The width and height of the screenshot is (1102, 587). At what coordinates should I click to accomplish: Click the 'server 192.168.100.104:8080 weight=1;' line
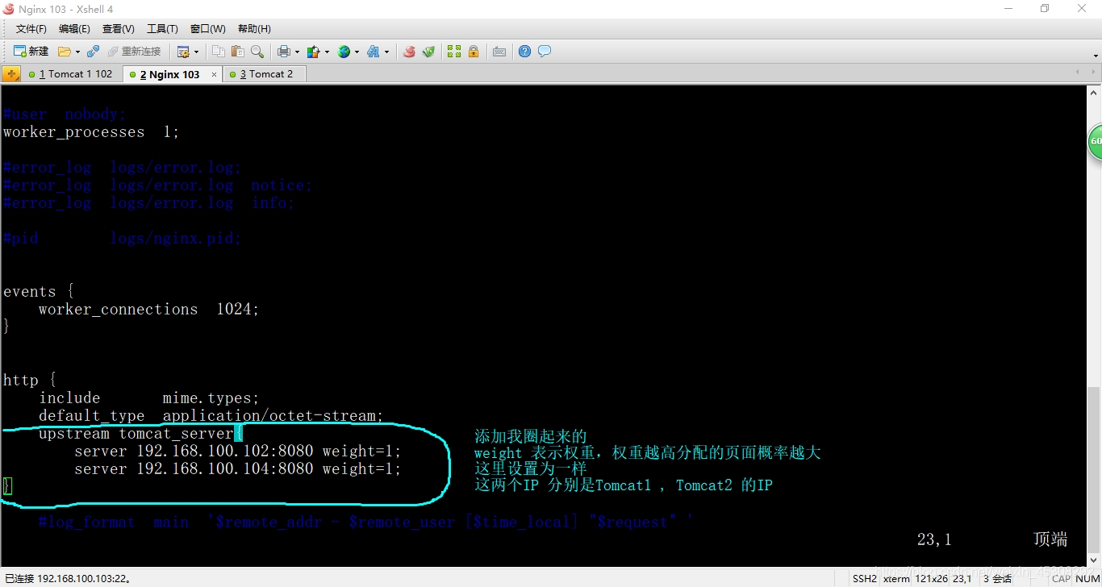click(237, 468)
